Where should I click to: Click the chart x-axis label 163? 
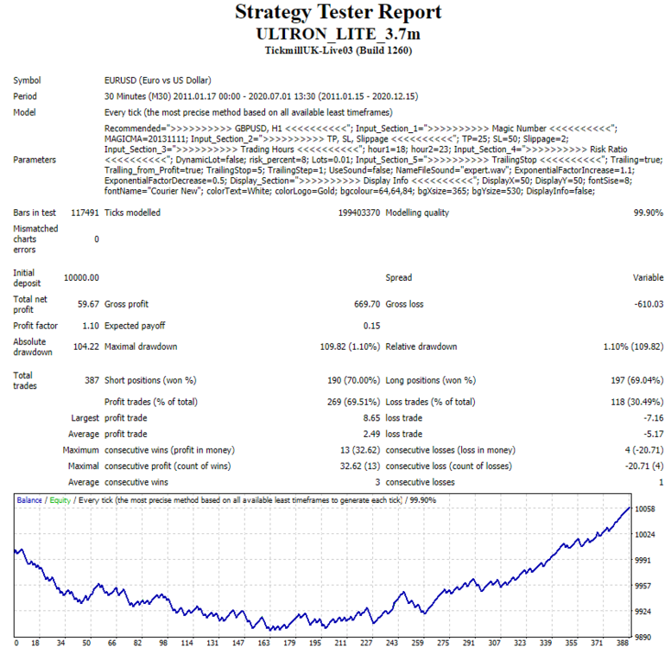click(x=263, y=643)
